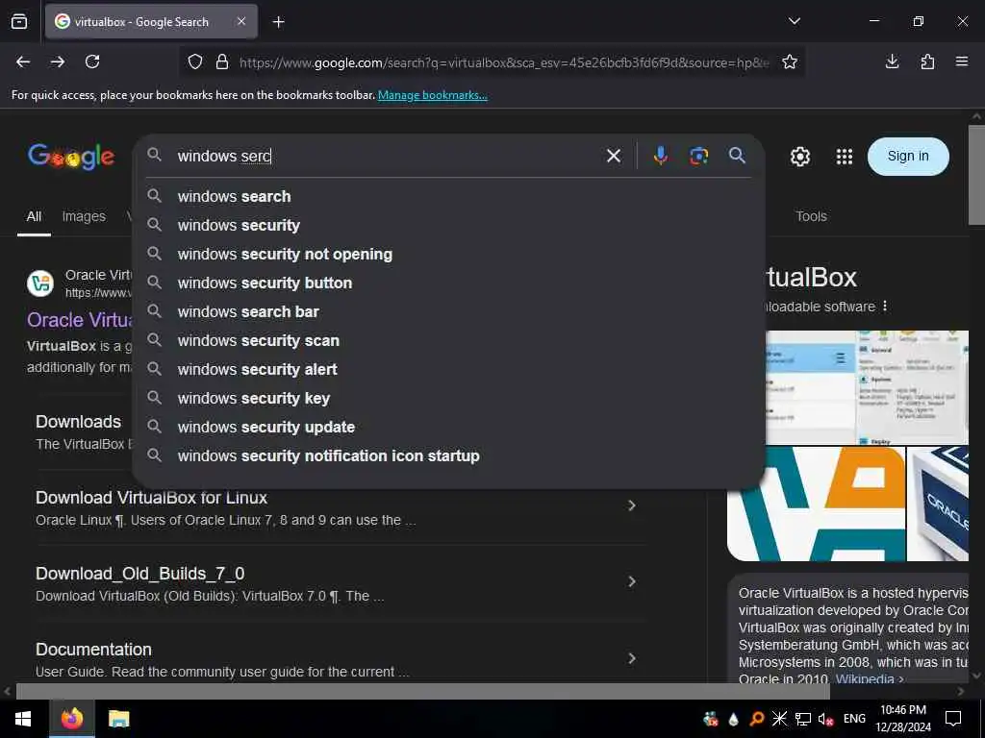The width and height of the screenshot is (985, 738).
Task: Open File Explorer from taskbar
Action: [118, 719]
